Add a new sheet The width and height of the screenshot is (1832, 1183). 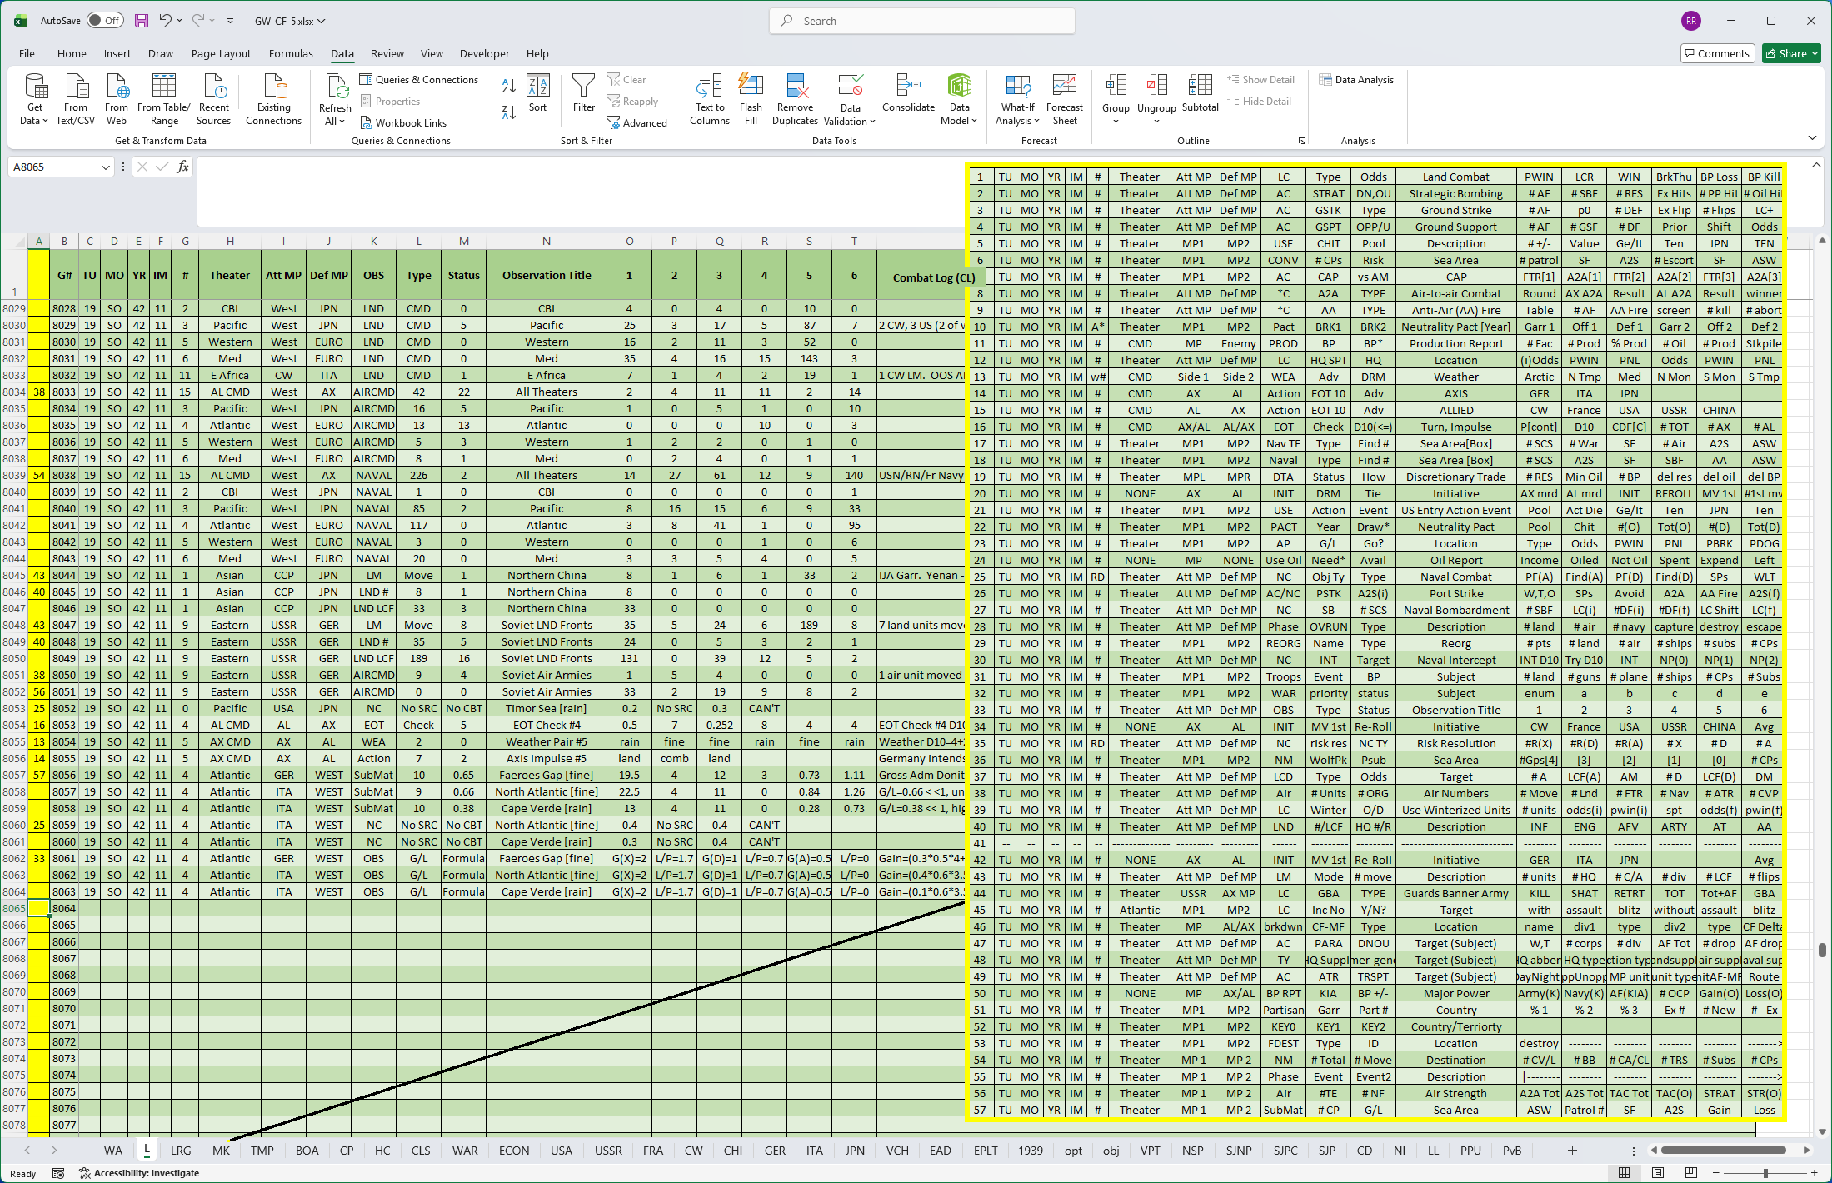[x=1572, y=1151]
